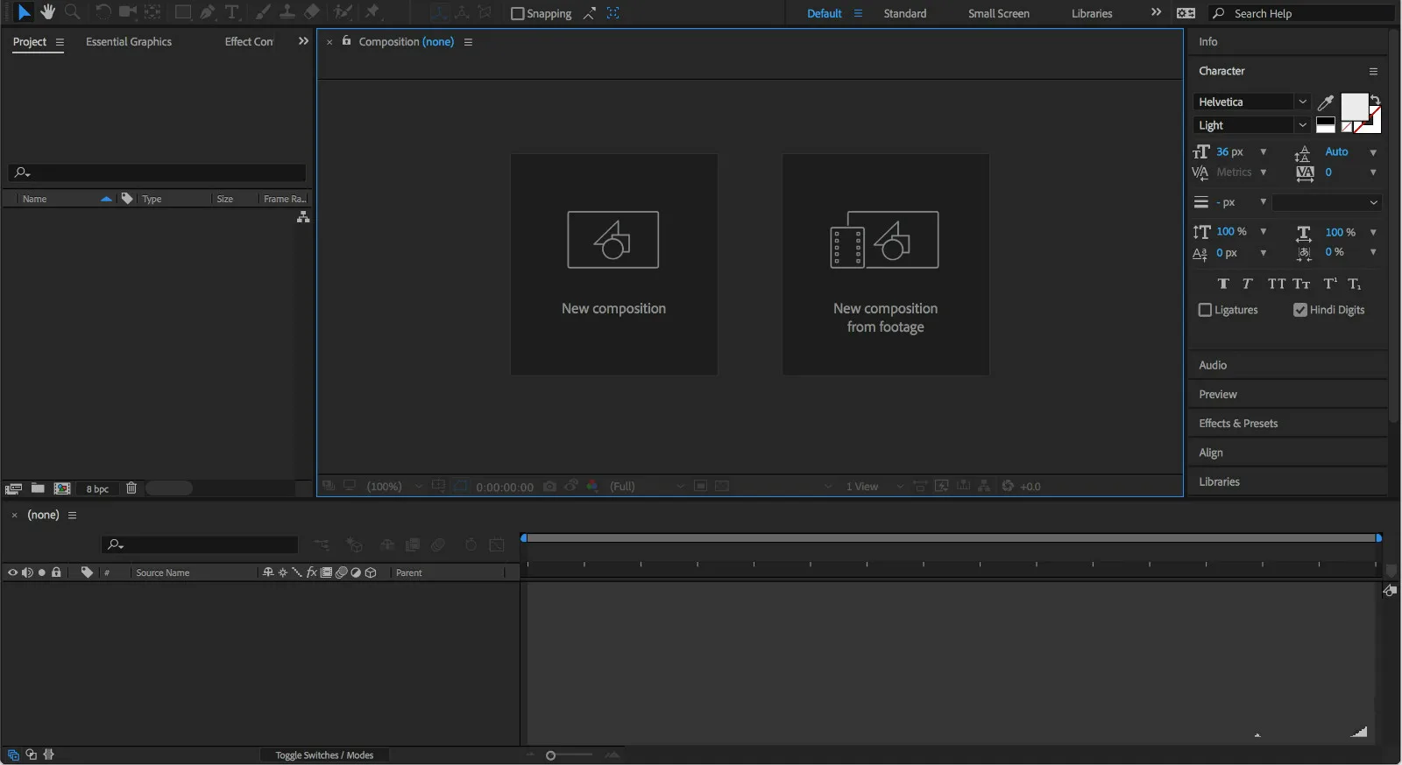Click New composition from footage

point(885,264)
